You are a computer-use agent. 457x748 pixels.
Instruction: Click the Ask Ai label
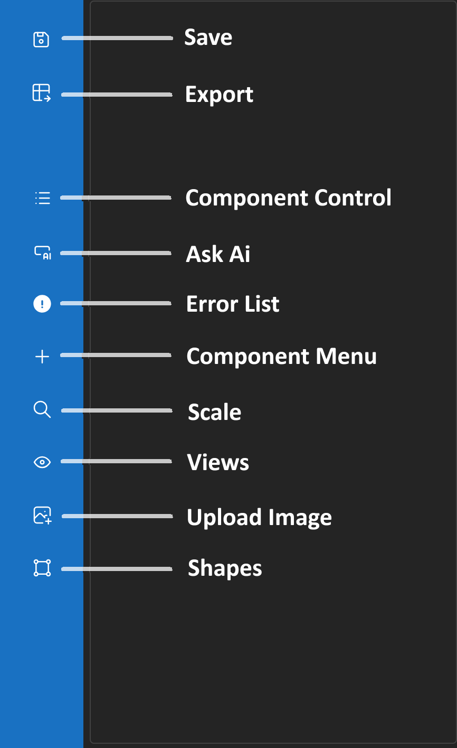[218, 254]
